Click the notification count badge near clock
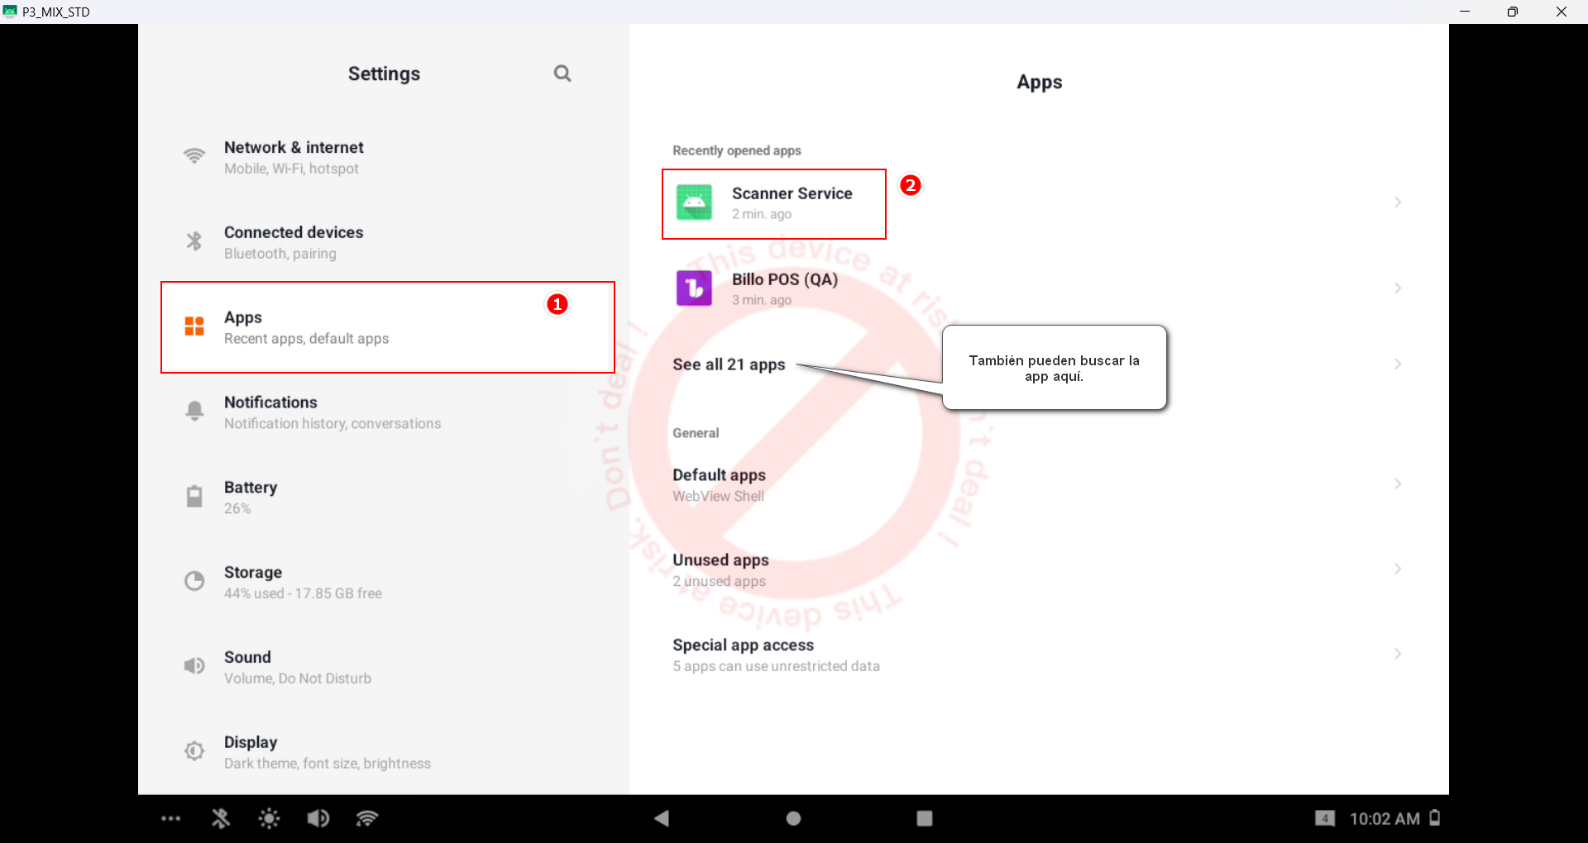1588x843 pixels. click(1324, 818)
